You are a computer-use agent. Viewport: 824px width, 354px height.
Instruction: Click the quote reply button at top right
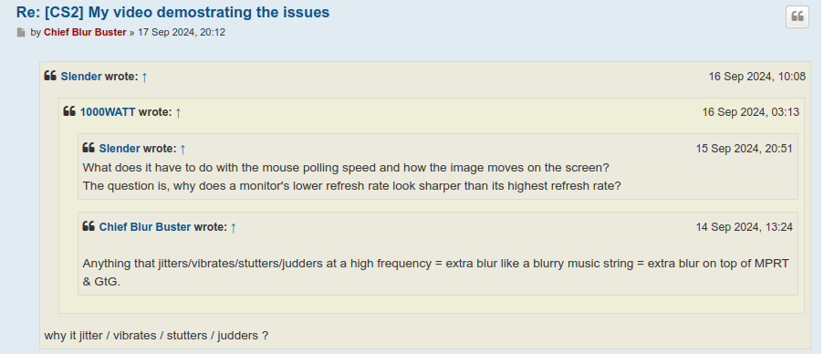pyautogui.click(x=797, y=16)
